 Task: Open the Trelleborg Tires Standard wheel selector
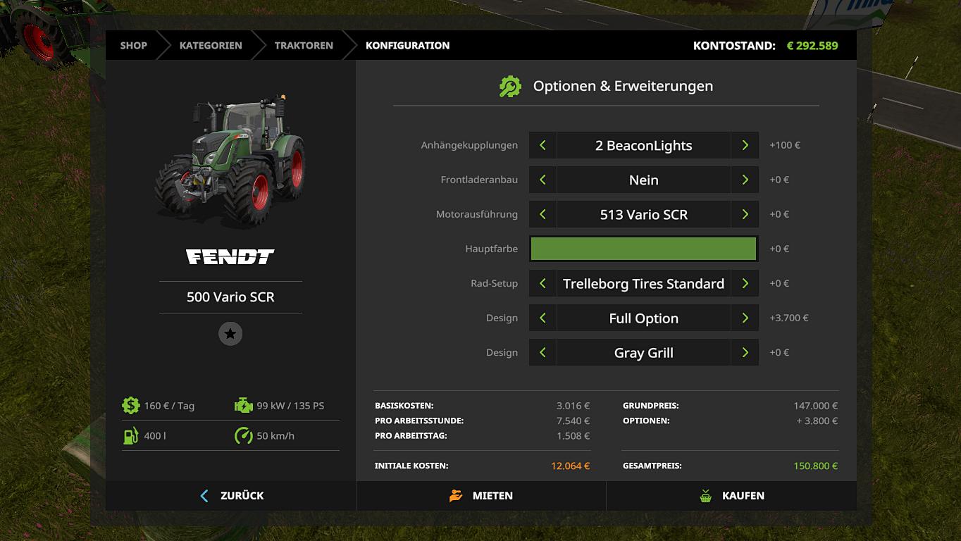click(x=643, y=283)
